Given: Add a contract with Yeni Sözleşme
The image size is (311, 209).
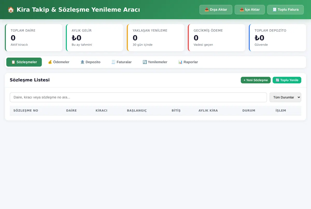Looking at the screenshot, I should coord(256,80).
